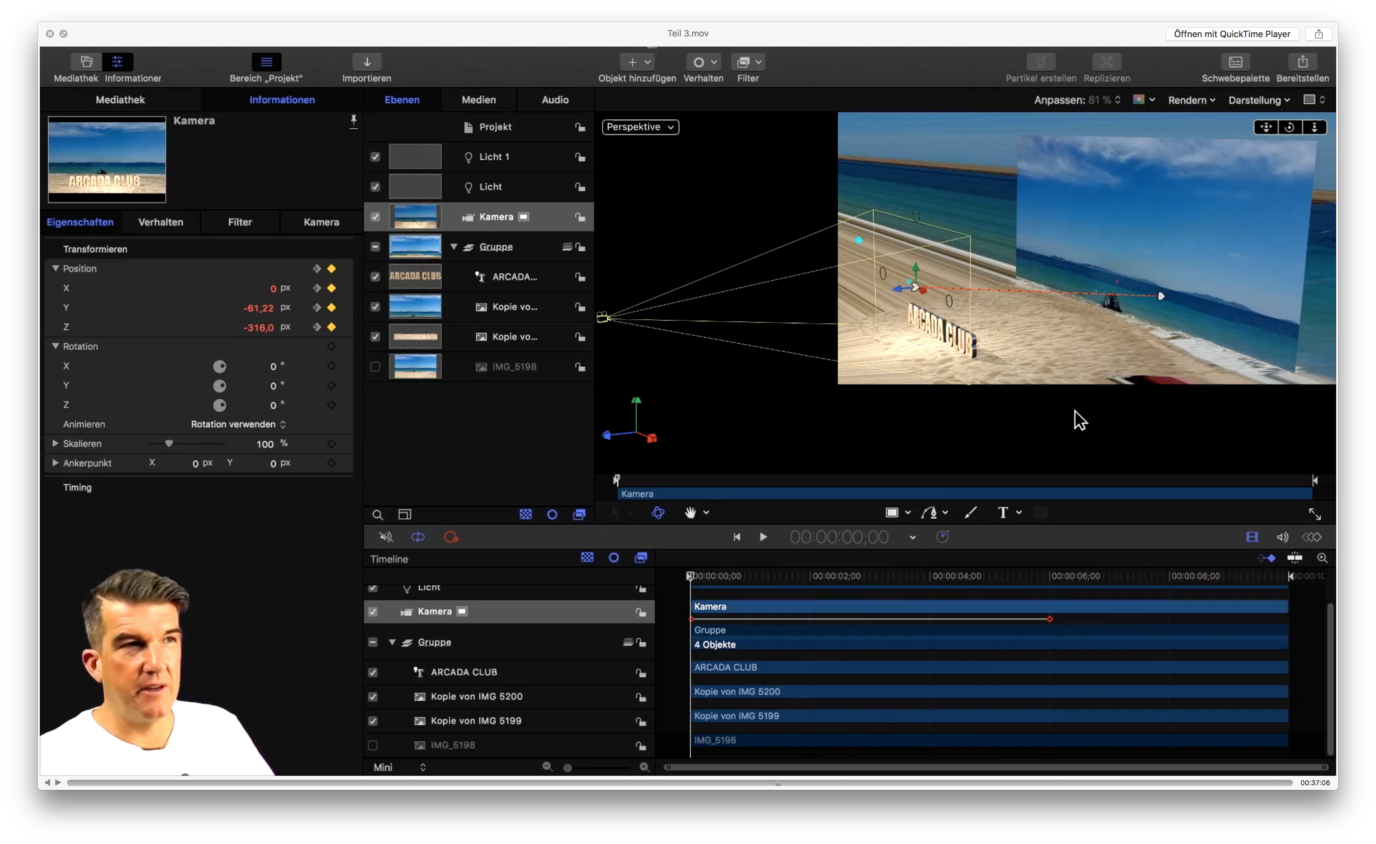Click the Rotation X dial
This screenshot has height=844, width=1376.
point(220,367)
